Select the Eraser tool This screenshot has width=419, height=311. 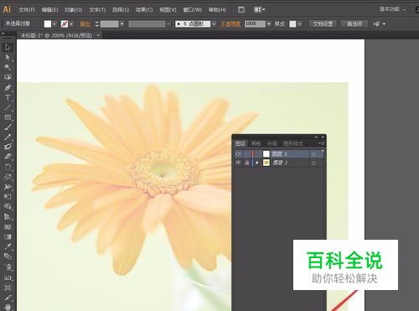point(8,157)
